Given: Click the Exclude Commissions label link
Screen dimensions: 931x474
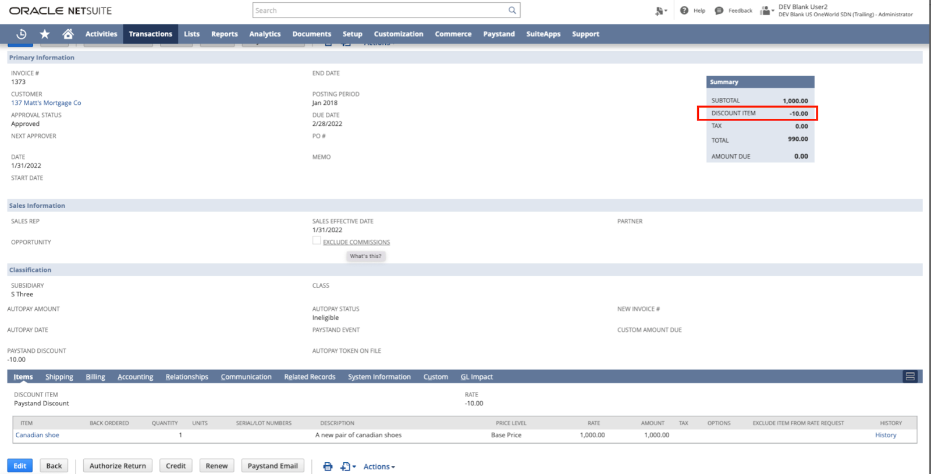Looking at the screenshot, I should pyautogui.click(x=356, y=242).
